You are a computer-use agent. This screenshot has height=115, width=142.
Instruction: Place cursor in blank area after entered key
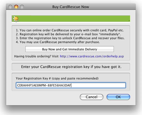(x=98, y=85)
